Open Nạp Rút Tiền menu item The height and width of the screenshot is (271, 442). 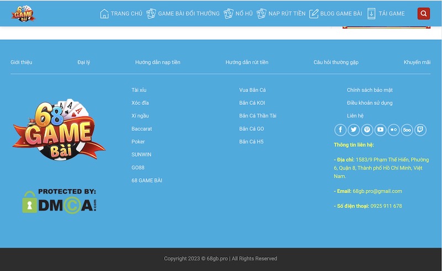point(287,13)
